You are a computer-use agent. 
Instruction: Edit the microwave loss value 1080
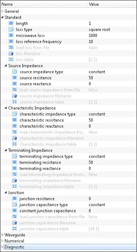pos(93,36)
